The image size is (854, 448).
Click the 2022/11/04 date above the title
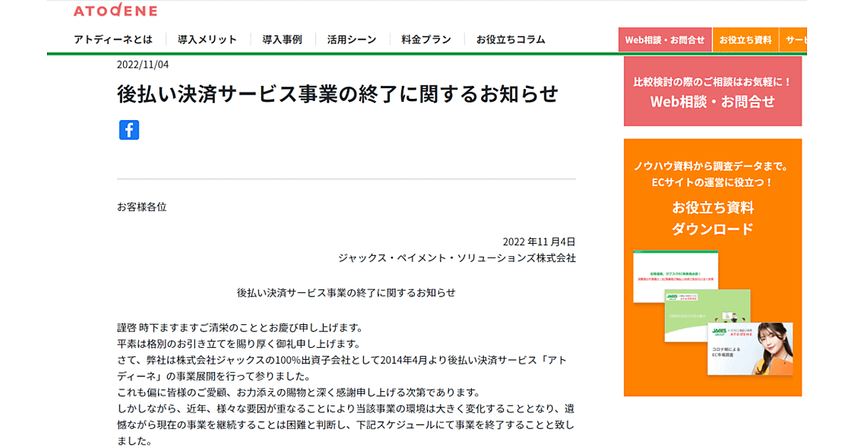[x=142, y=64]
